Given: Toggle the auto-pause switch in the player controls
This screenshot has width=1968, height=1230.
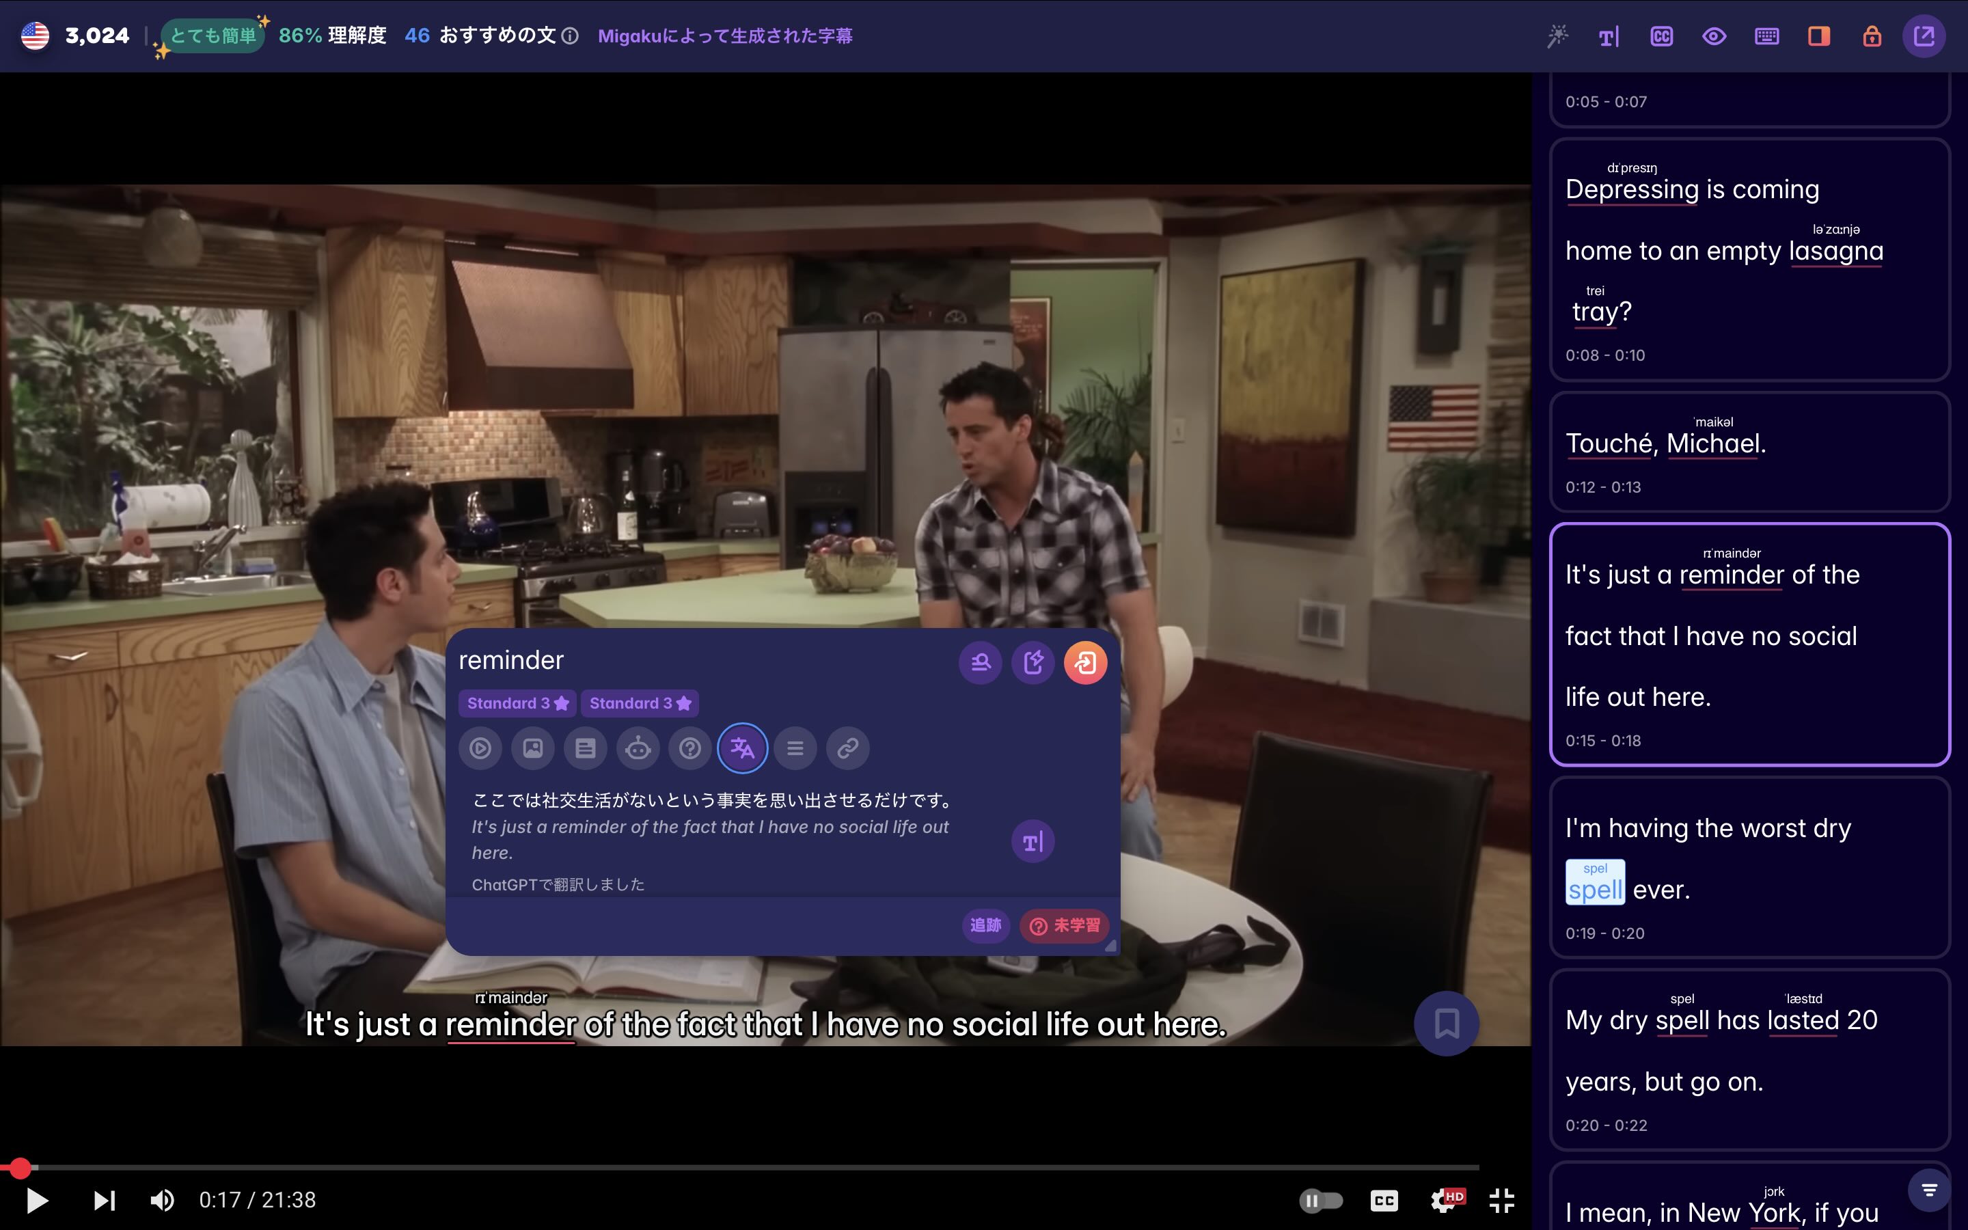Looking at the screenshot, I should click(1322, 1199).
